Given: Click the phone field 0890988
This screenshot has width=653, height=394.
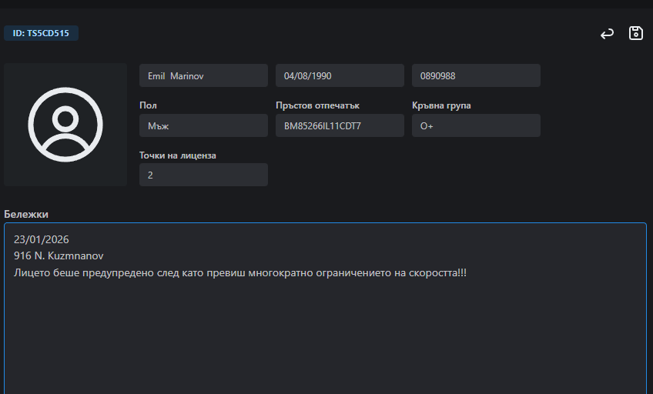Looking at the screenshot, I should pyautogui.click(x=476, y=75).
